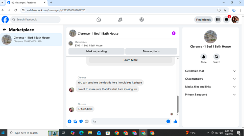Screen dimensions: 244x136
Task: Choose a sticker
Action: [x=81, y=121]
